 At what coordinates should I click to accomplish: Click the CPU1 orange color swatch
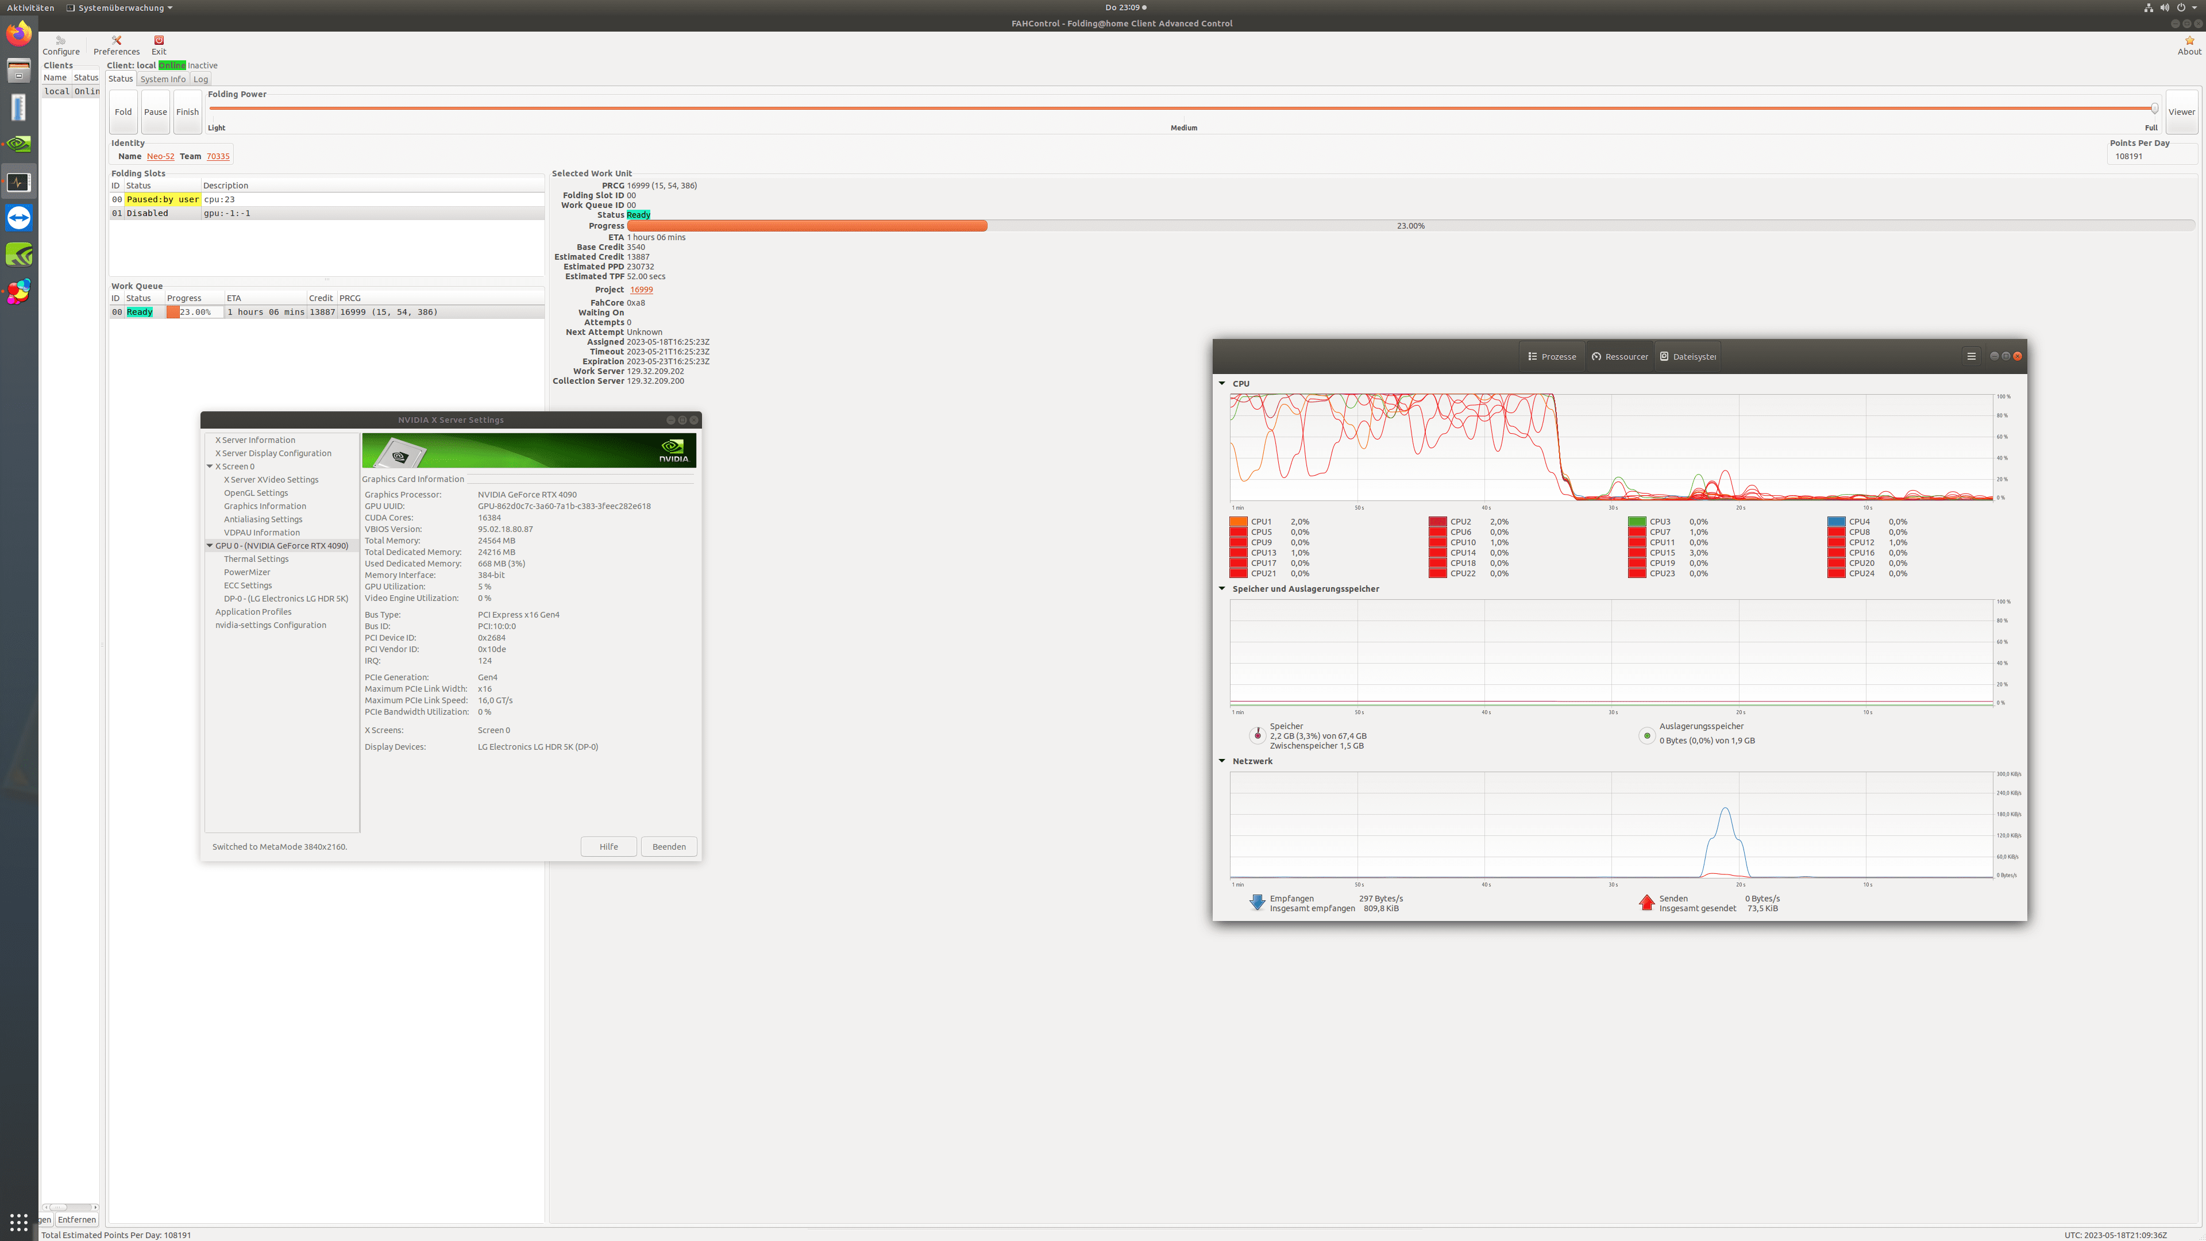pyautogui.click(x=1239, y=522)
